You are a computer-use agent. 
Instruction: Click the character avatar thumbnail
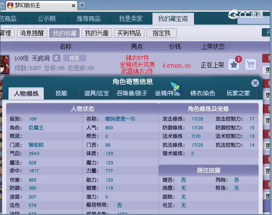[x=5, y=65]
